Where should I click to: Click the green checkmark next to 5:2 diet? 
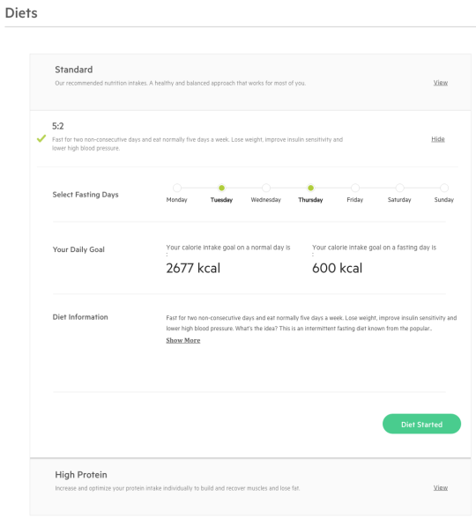click(x=41, y=138)
